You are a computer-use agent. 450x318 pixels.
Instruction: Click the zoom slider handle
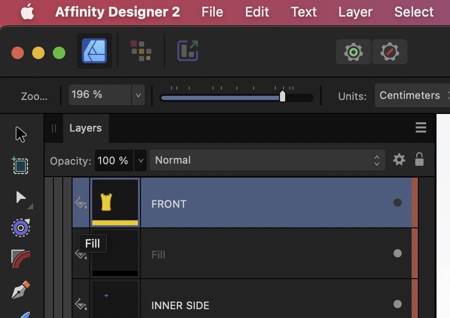[x=283, y=96]
